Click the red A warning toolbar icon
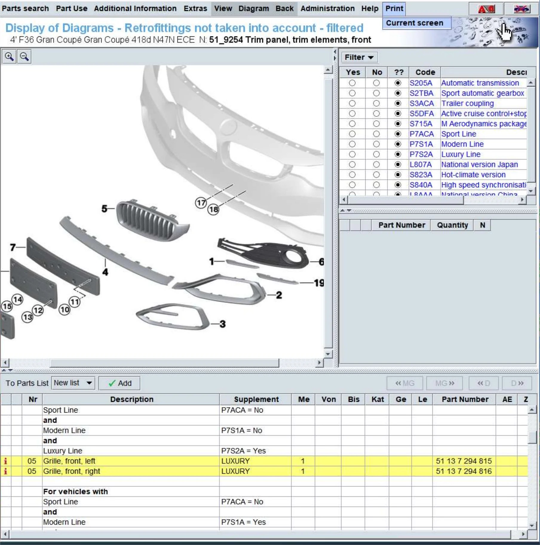 [x=486, y=9]
